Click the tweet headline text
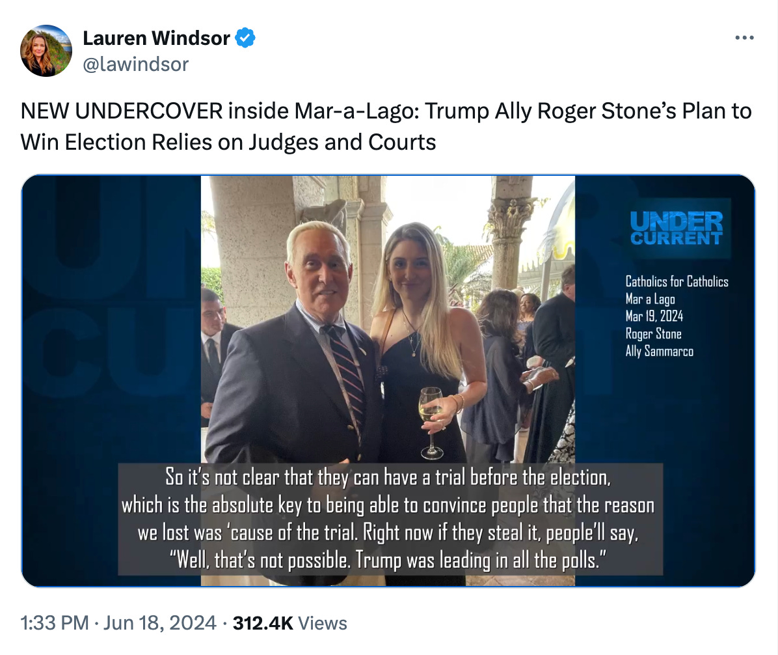The image size is (778, 655). [386, 126]
